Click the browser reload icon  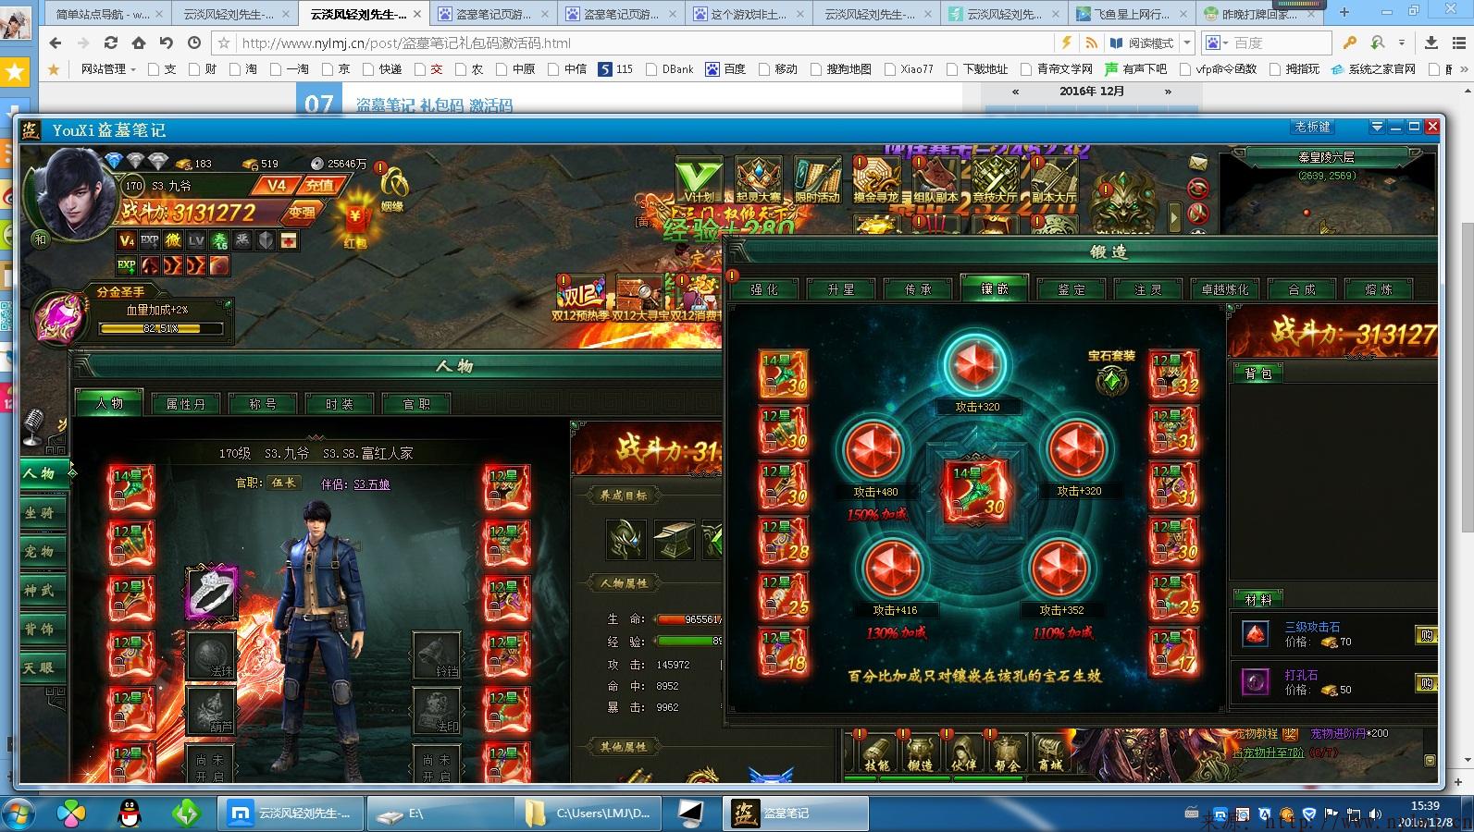pos(111,43)
